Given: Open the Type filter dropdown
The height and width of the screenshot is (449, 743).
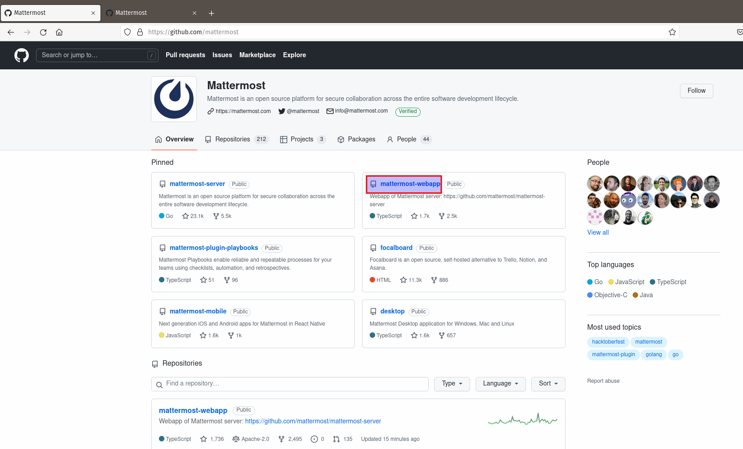Looking at the screenshot, I should 452,384.
